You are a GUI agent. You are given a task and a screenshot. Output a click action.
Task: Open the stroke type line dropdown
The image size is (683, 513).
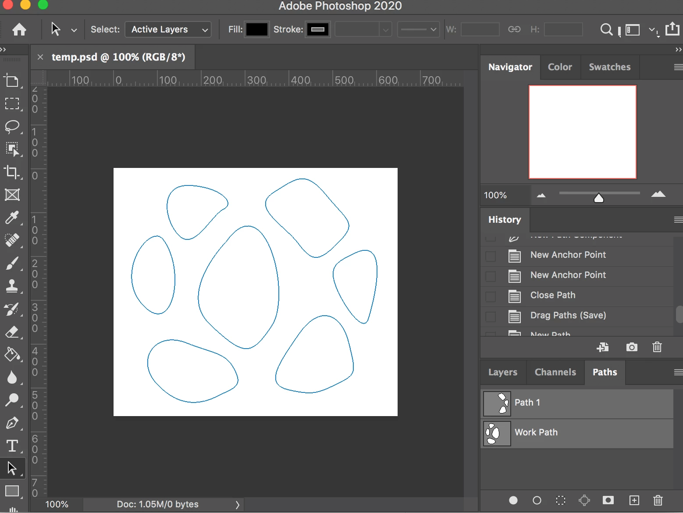pyautogui.click(x=419, y=30)
